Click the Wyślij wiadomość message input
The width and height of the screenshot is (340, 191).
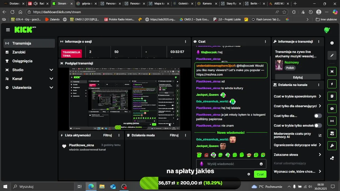tap(231, 164)
